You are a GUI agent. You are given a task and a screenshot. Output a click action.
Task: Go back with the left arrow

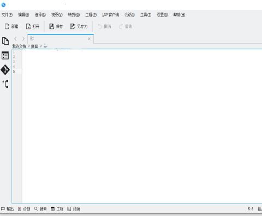(15, 39)
